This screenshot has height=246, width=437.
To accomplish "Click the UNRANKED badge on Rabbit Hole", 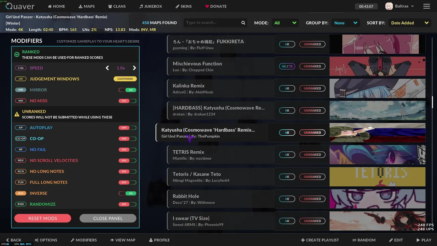I will tap(312, 199).
